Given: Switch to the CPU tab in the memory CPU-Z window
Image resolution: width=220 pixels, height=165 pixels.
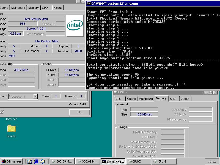Looking at the screenshot, I should pyautogui.click(x=119, y=99).
